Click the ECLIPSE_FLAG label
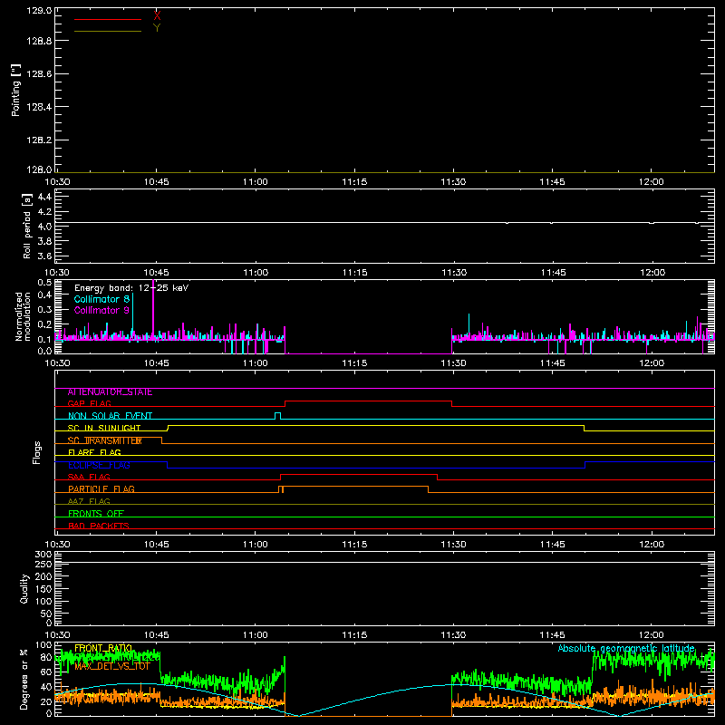The height and width of the screenshot is (725, 725). coord(99,465)
